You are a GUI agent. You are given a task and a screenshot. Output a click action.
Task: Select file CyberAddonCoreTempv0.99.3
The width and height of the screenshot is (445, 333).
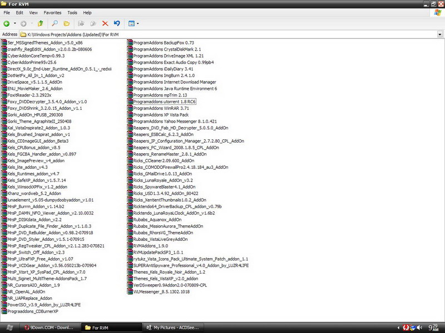point(36,56)
